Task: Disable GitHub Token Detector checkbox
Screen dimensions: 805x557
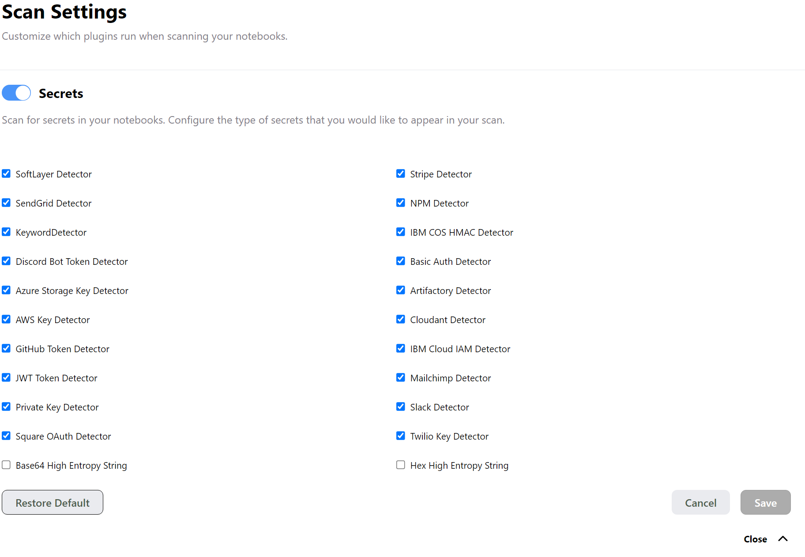Action: (6, 348)
